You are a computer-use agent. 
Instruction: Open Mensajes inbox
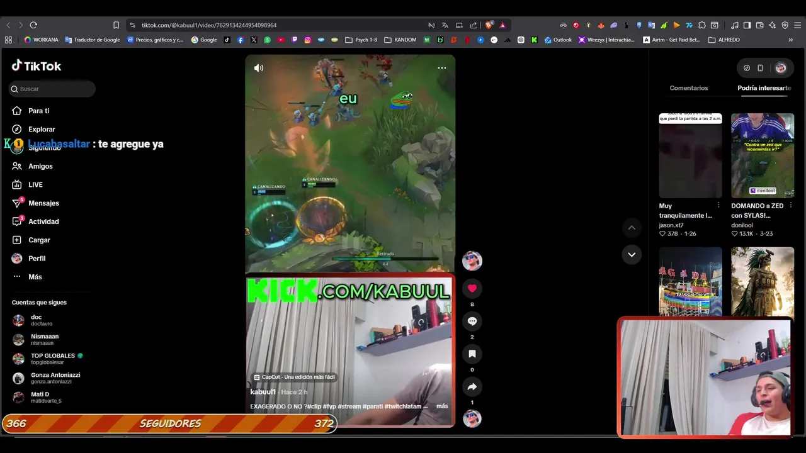pyautogui.click(x=35, y=203)
